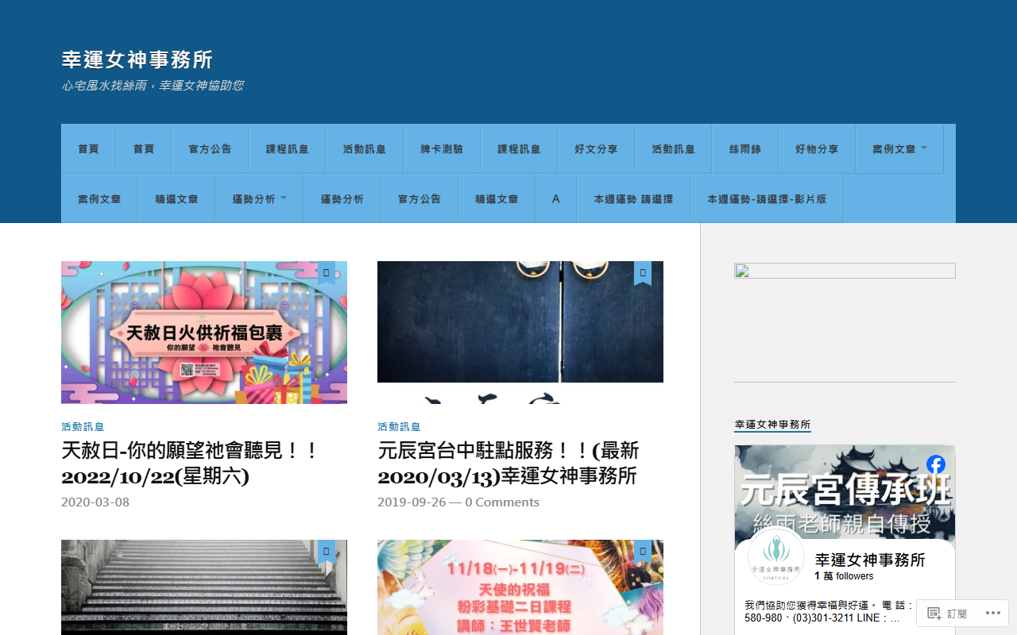
Task: Open 活動訊息 category above 元辰宮台中 post
Action: pos(399,427)
